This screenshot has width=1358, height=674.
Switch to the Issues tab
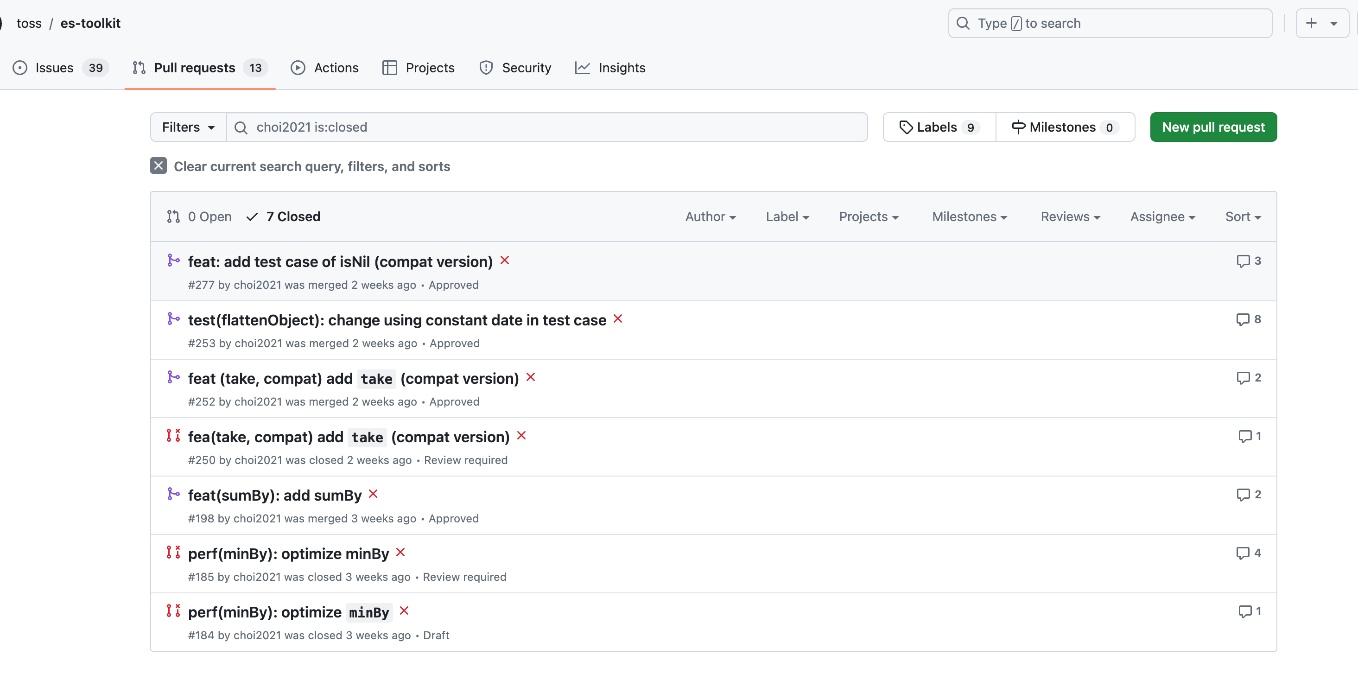(55, 68)
